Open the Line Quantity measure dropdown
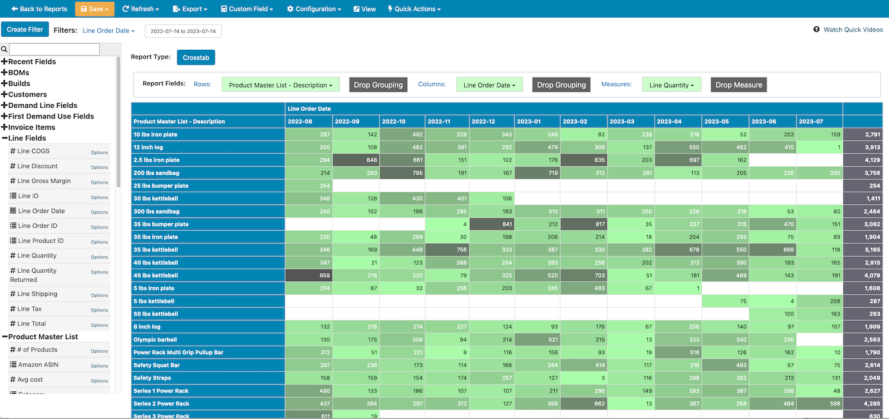This screenshot has height=419, width=889. 671,85
